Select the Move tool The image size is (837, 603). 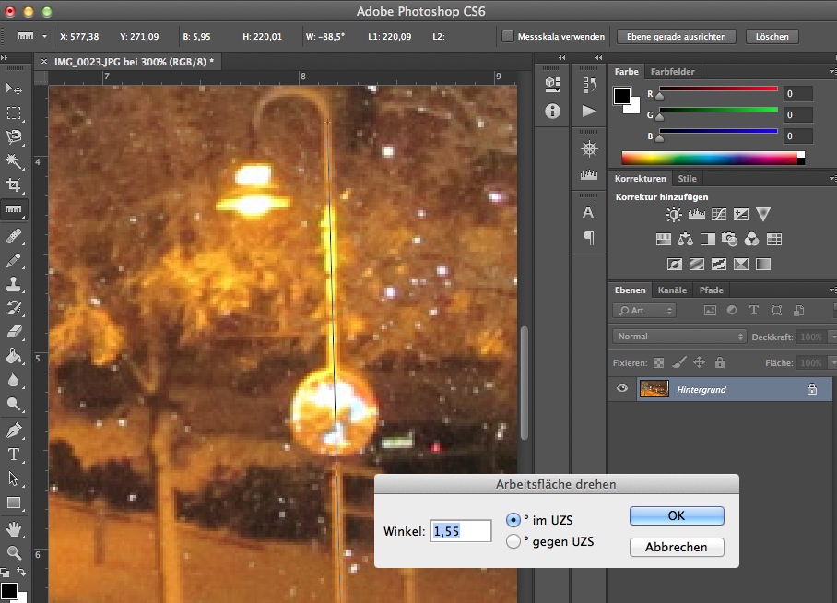point(14,89)
